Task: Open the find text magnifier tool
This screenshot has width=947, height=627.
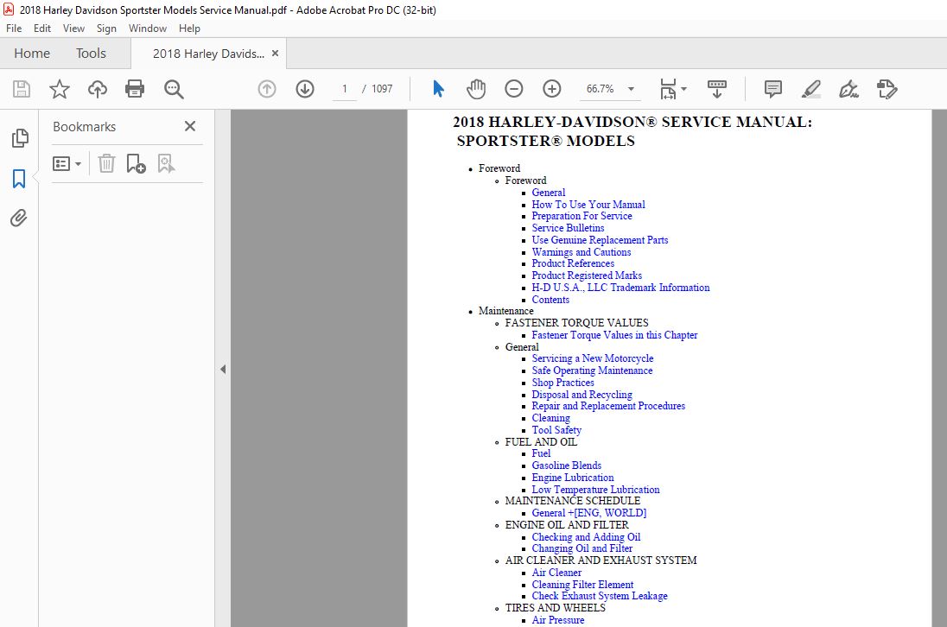Action: click(174, 89)
